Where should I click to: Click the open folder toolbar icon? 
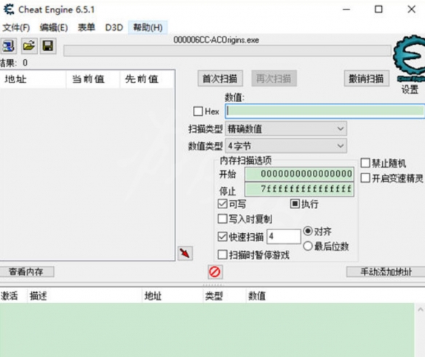[x=29, y=46]
